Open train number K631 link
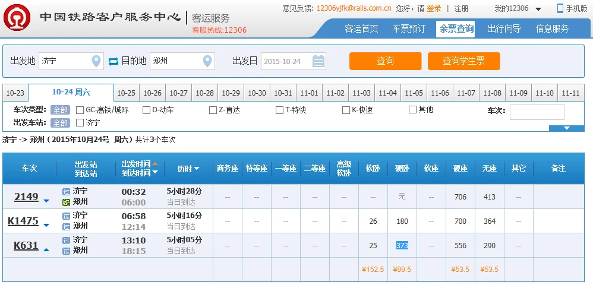Viewport: 593px width, 285px height. pos(26,245)
